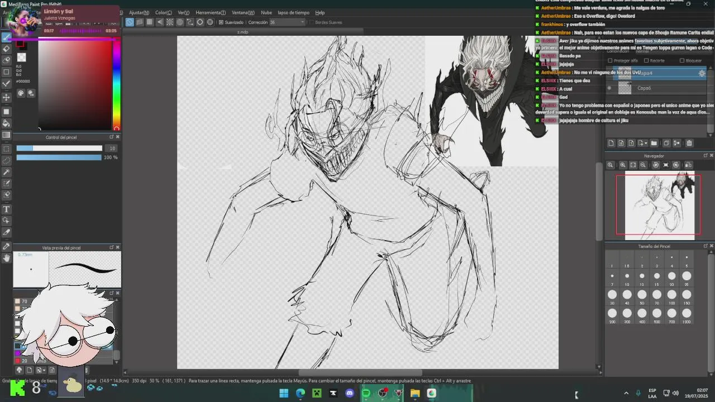Enable the curve snap guide

pyautogui.click(x=190, y=22)
